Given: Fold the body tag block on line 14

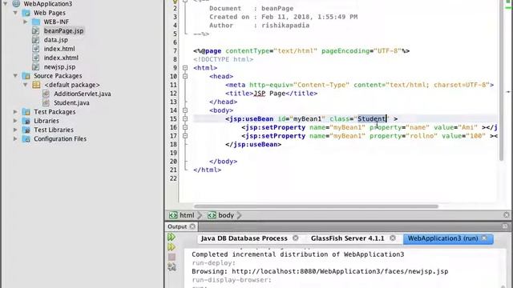Looking at the screenshot, I should (x=185, y=110).
